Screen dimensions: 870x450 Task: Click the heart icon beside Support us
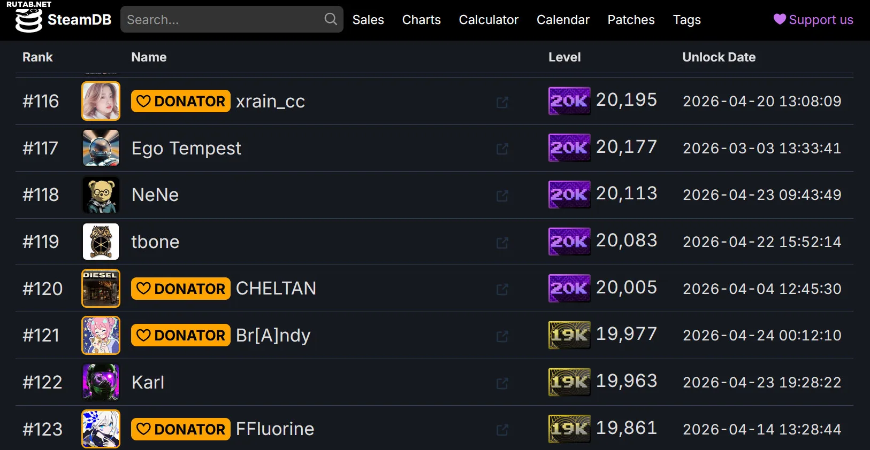coord(780,19)
